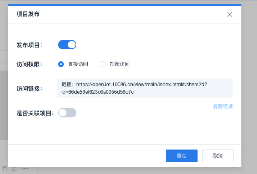Turn the blue publish toggle off
This screenshot has width=257, height=174.
[67, 44]
